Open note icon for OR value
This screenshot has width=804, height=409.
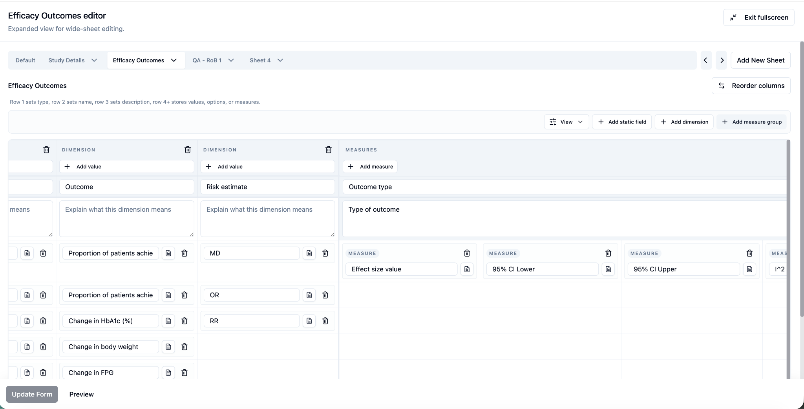tap(309, 295)
